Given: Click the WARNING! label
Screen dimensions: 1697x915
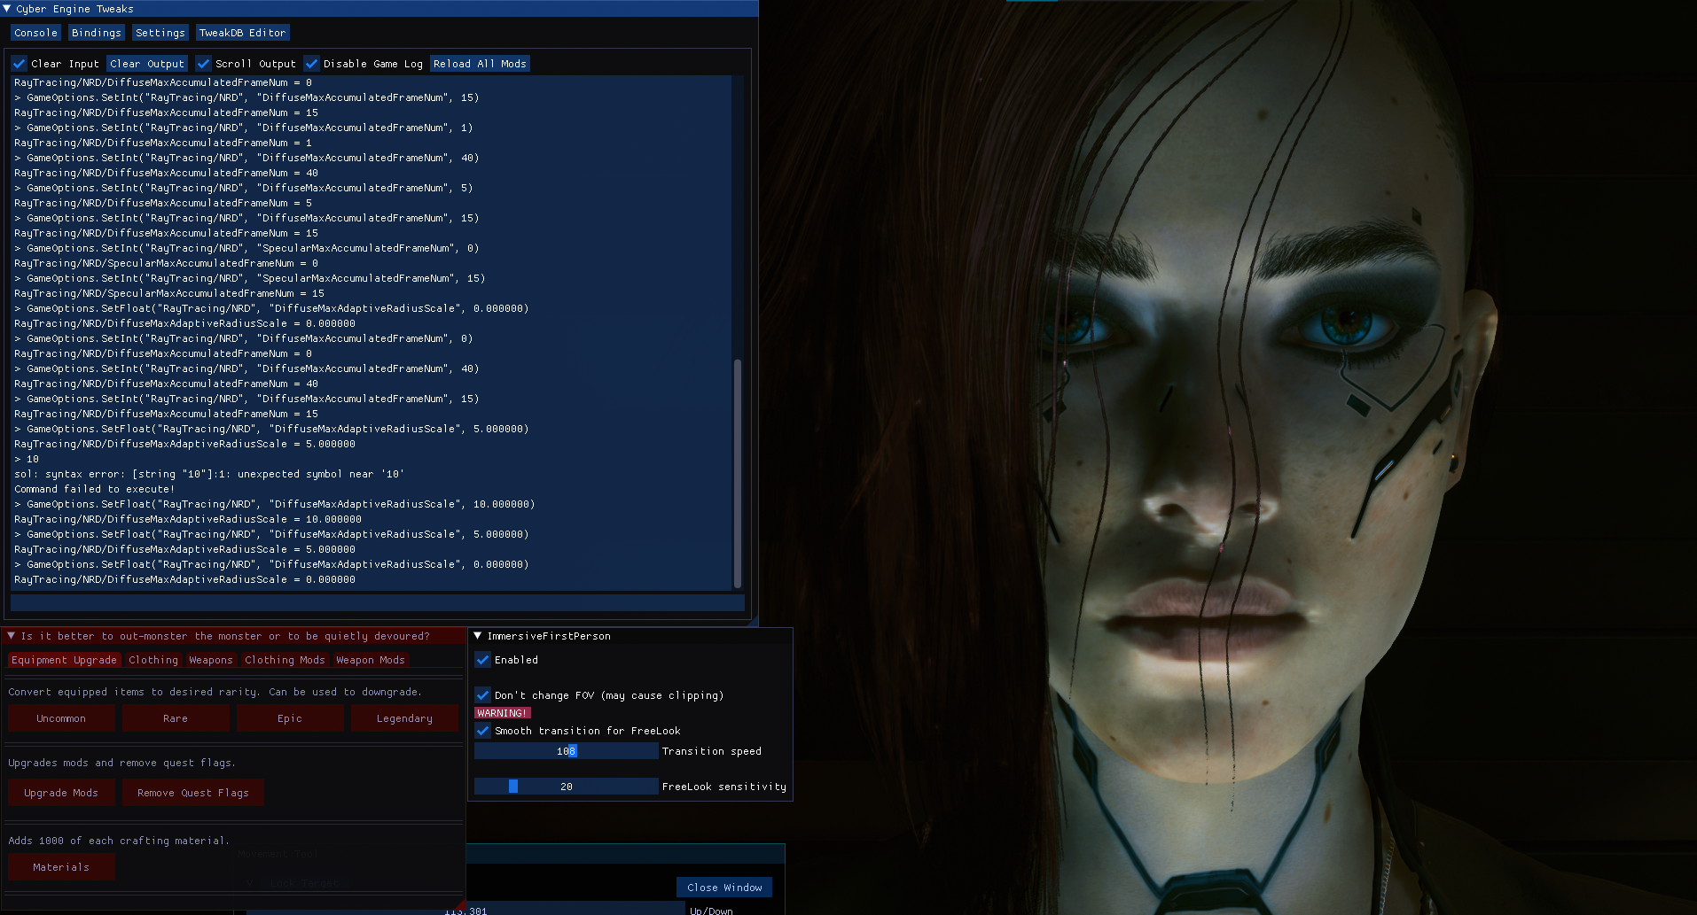Looking at the screenshot, I should (x=502, y=713).
